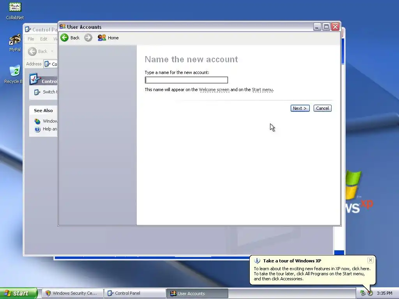Click the User Accounts title bar icon
Screen dimensions: 399x299
(62, 26)
